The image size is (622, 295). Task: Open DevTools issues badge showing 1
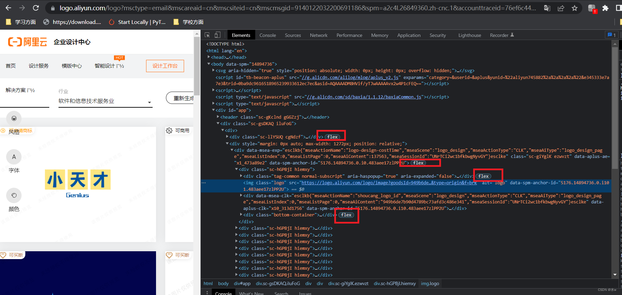coord(611,35)
